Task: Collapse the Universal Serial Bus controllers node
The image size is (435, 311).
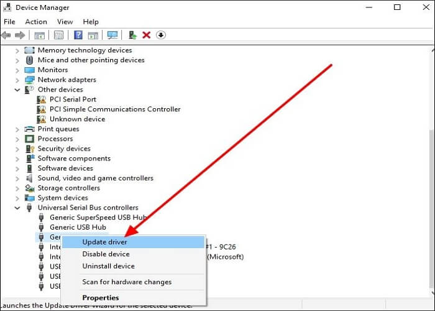Action: 17,208
